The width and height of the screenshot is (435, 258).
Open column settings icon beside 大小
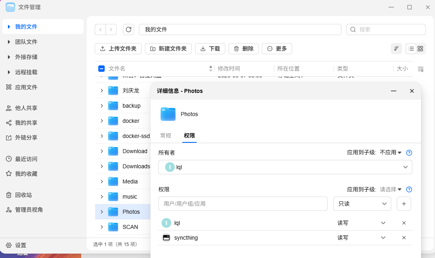coord(421,69)
